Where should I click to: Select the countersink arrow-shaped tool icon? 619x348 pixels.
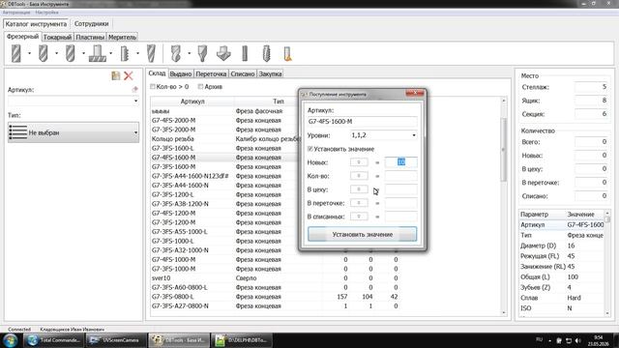click(223, 53)
